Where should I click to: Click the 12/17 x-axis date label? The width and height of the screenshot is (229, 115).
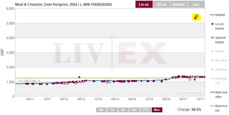(200, 99)
